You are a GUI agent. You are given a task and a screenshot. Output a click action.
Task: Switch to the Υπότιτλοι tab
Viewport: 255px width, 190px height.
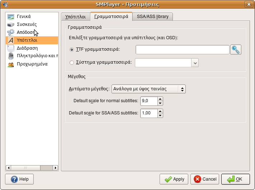[75, 17]
